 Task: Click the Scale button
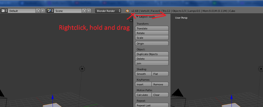[x=152, y=38]
